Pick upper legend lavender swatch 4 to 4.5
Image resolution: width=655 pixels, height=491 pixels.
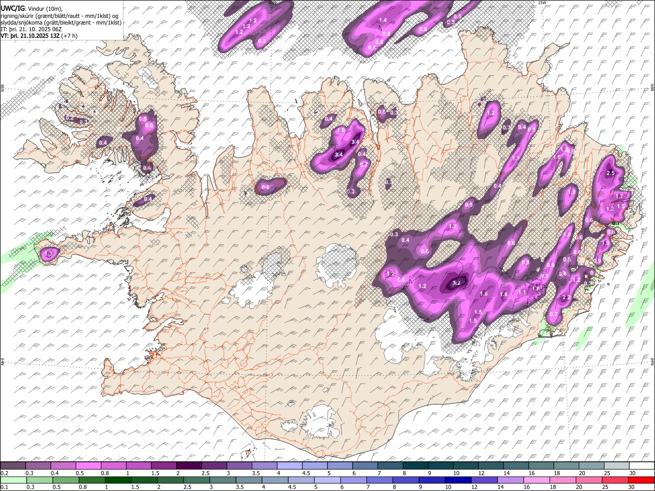[x=289, y=466]
